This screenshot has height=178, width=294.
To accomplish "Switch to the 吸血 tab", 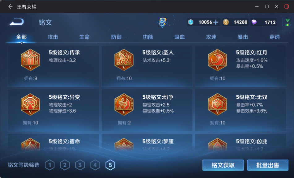I will tap(179, 37).
